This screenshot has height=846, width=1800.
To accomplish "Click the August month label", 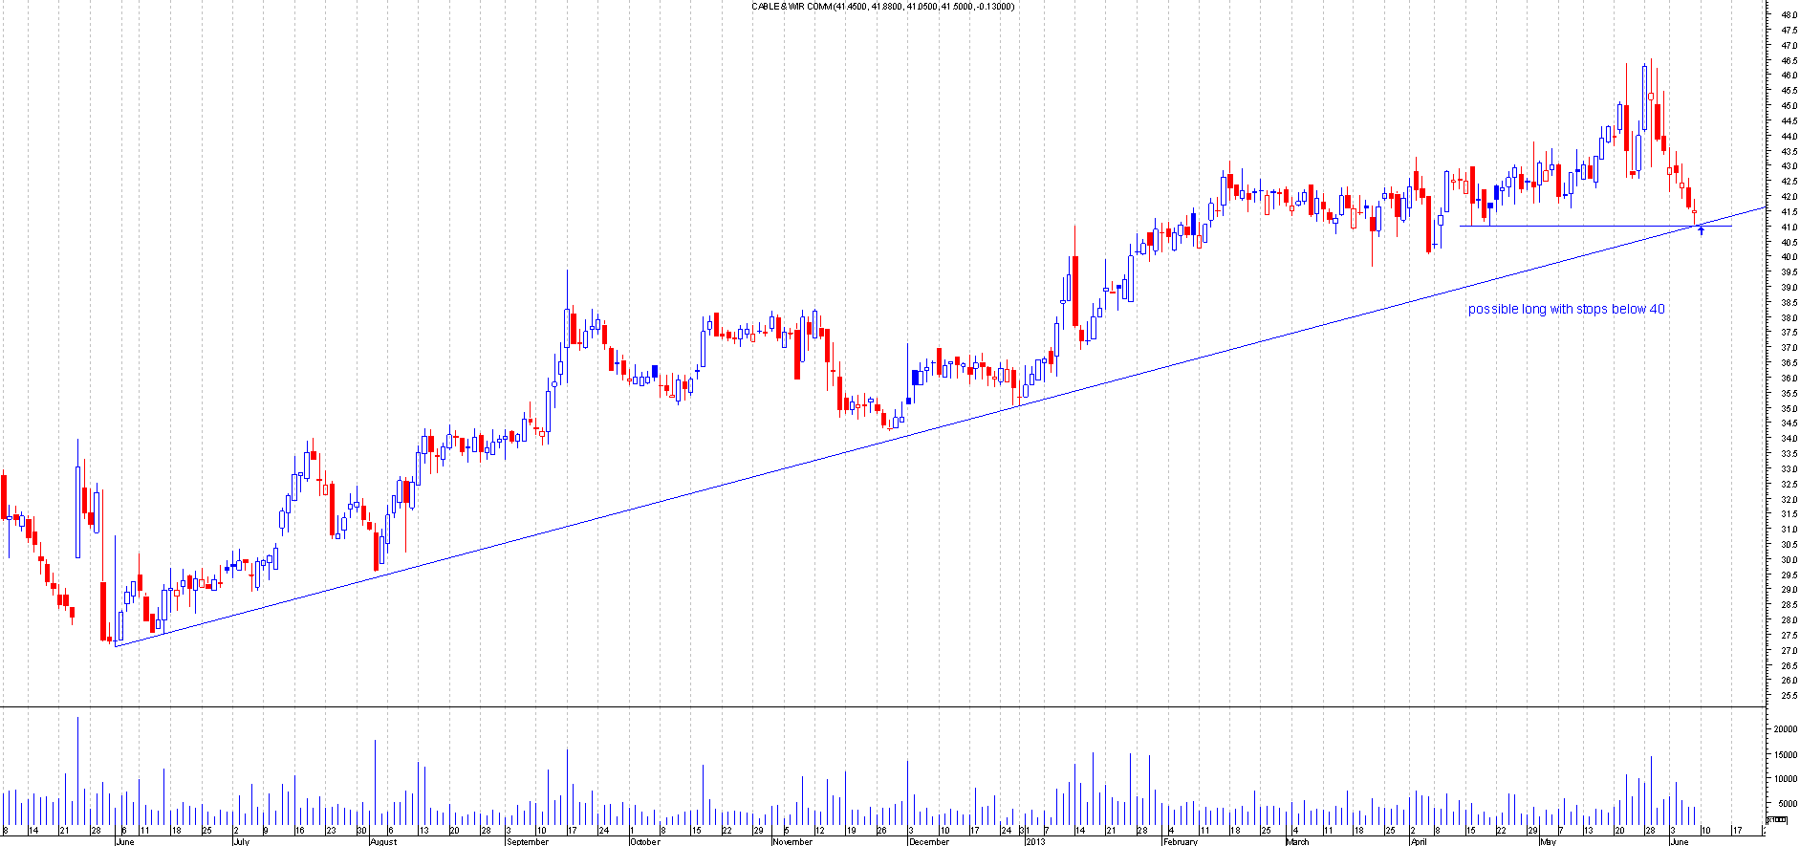I will (382, 841).
